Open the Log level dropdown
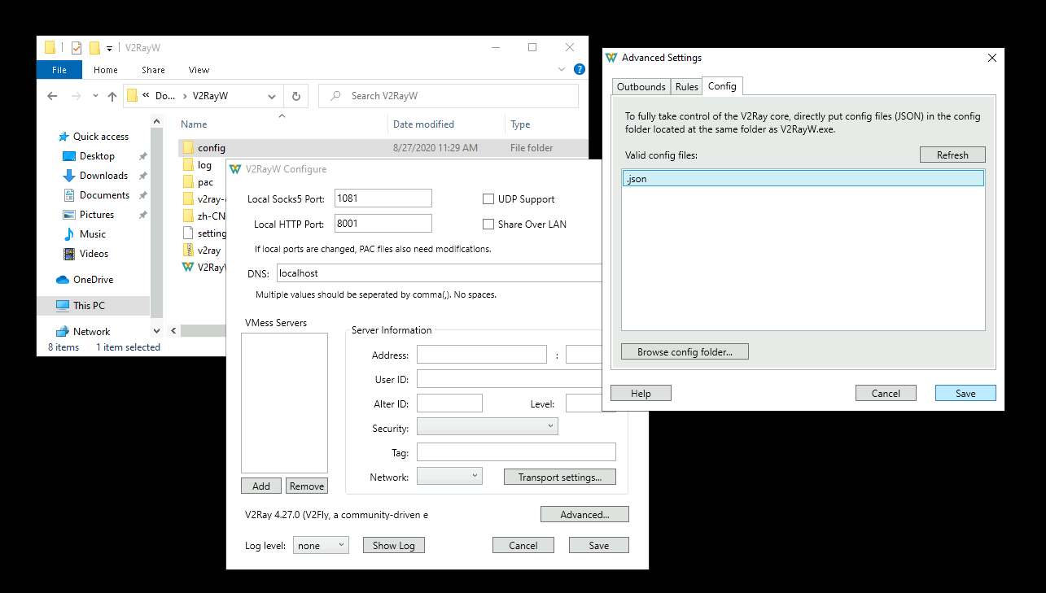This screenshot has height=593, width=1046. click(321, 546)
